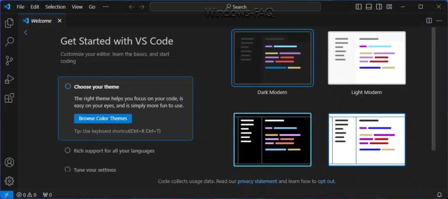This screenshot has width=448, height=199.
Task: Open the Explorer view in activity bar
Action: coord(9,23)
